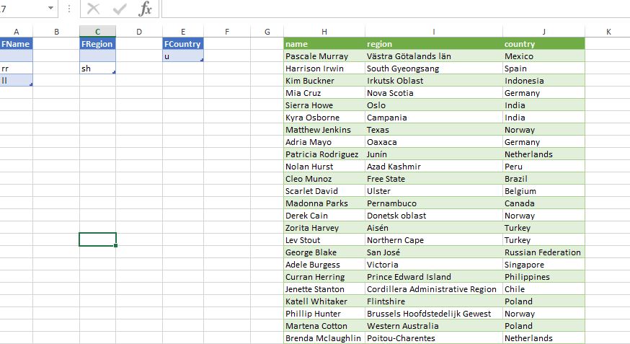Select the Harrison Irwin cell
Image resolution: width=630 pixels, height=344 pixels.
coord(324,69)
